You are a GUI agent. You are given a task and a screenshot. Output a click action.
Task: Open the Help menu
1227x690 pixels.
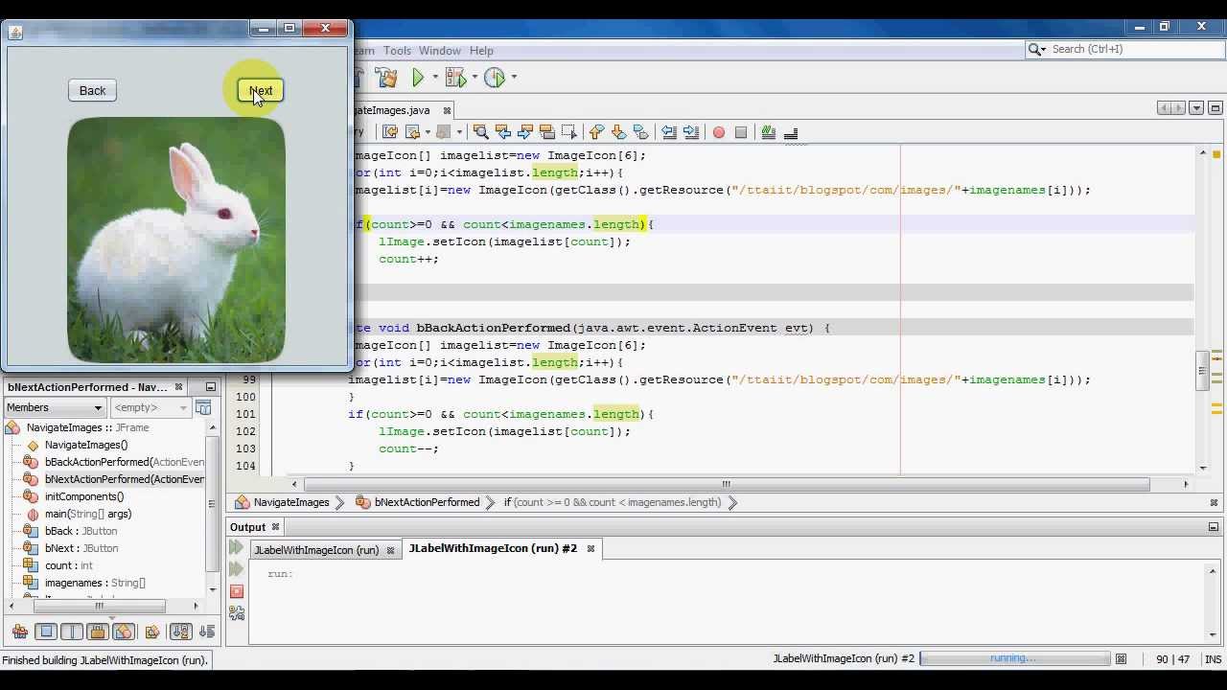481,51
